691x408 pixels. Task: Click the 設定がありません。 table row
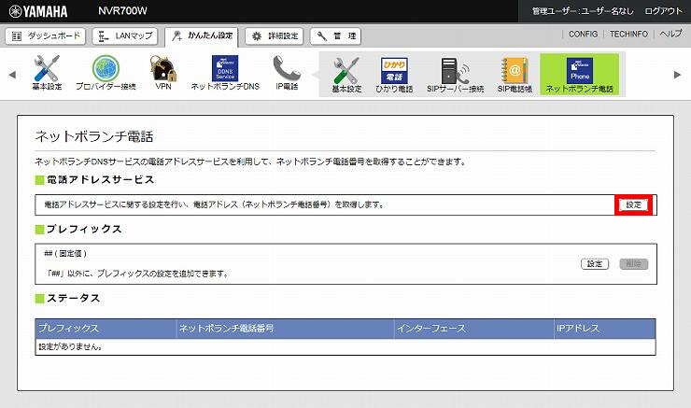[x=345, y=346]
